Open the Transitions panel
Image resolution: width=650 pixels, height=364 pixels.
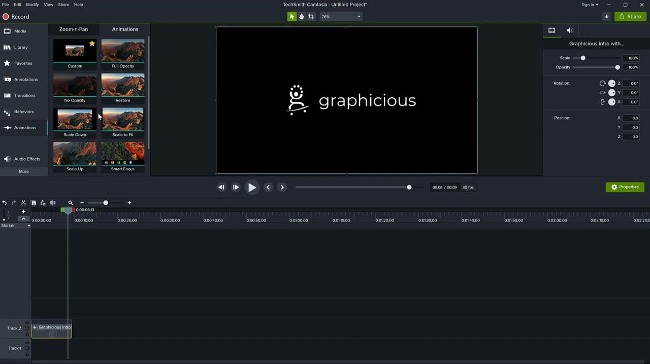point(24,95)
